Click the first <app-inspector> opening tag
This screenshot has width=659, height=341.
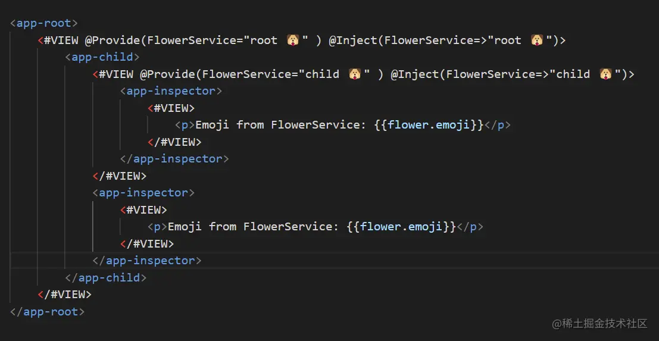[x=171, y=91]
